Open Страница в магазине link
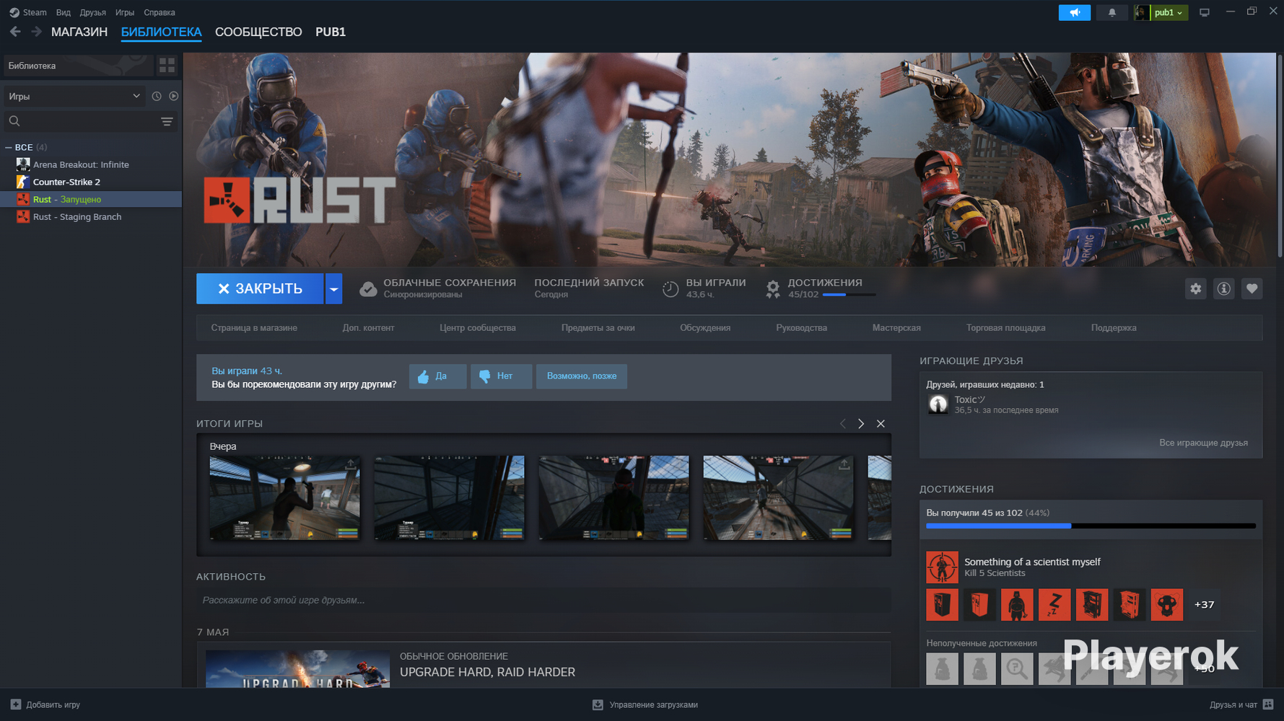 (x=254, y=328)
